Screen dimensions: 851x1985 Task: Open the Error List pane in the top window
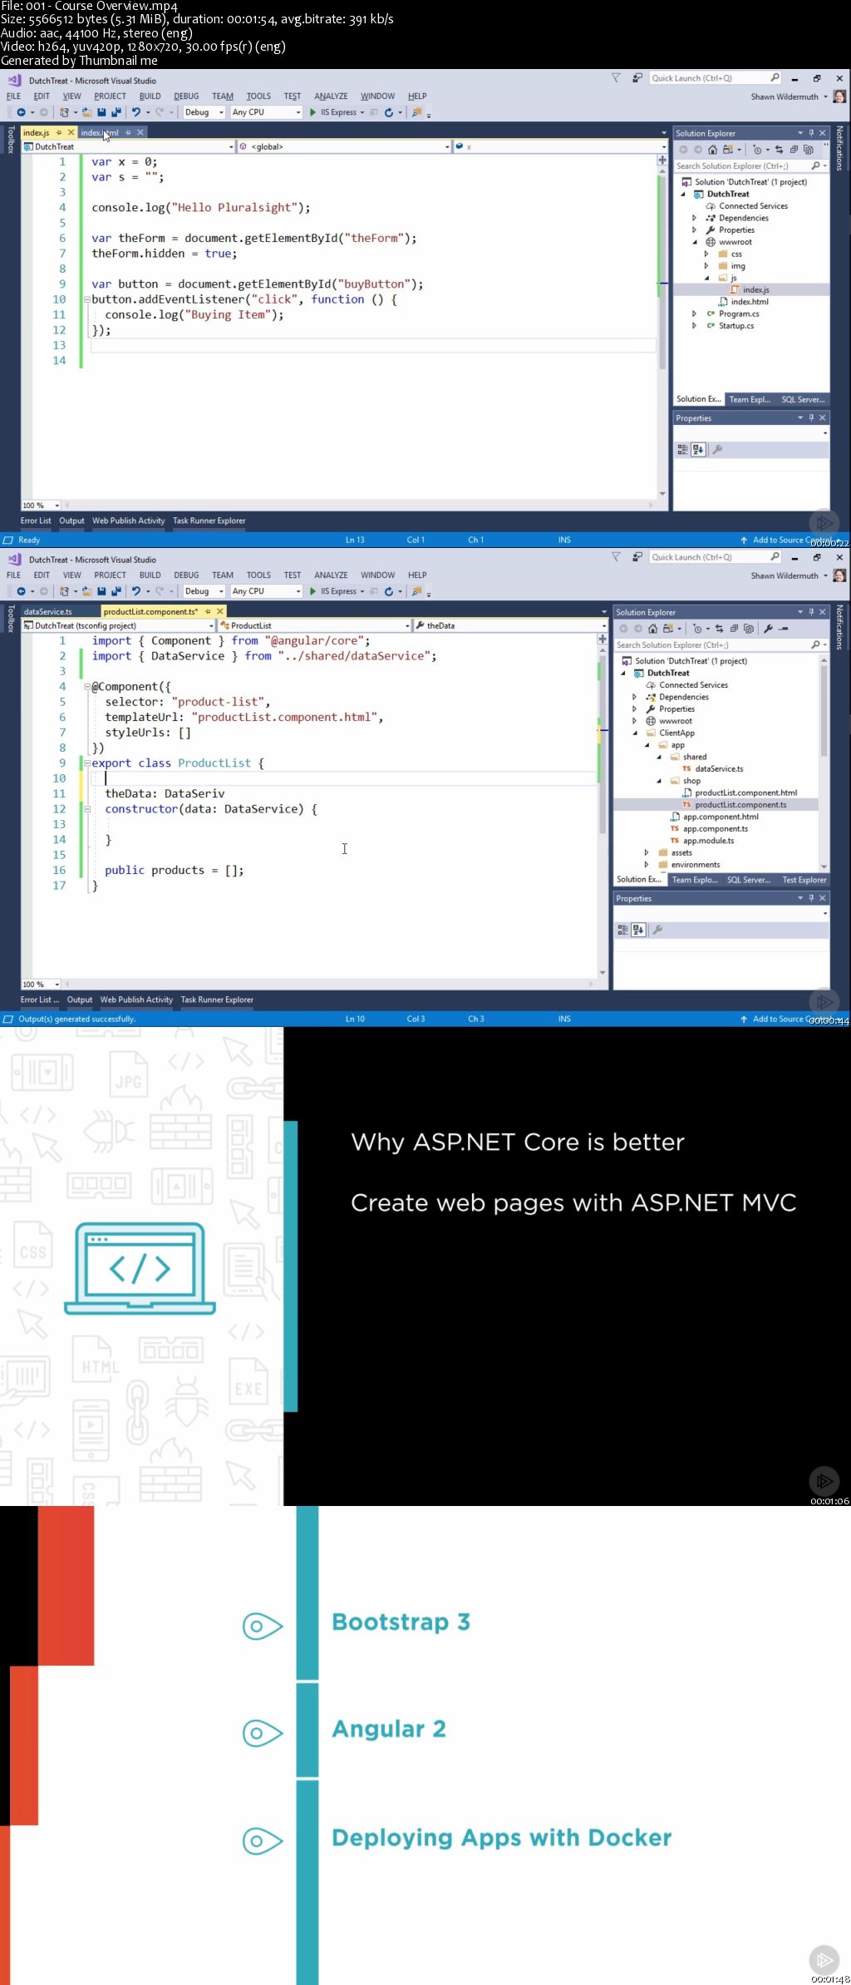pyautogui.click(x=36, y=521)
